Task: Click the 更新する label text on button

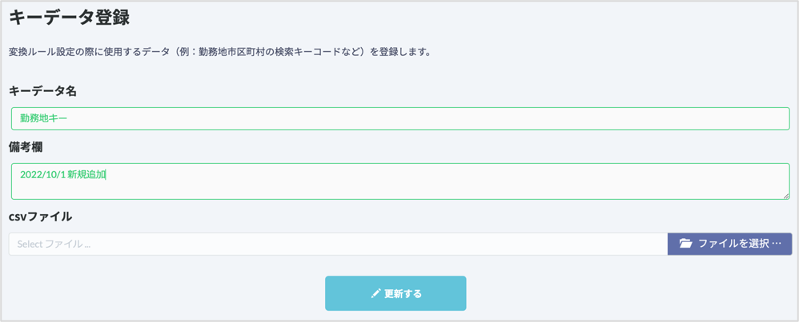Action: click(x=403, y=293)
